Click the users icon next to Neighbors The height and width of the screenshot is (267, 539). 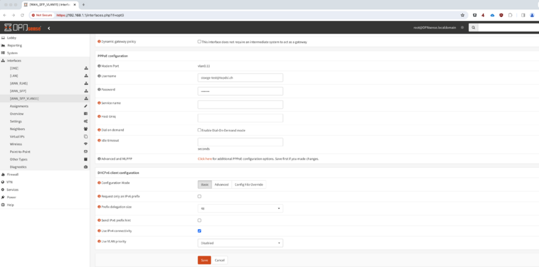pyautogui.click(x=86, y=129)
